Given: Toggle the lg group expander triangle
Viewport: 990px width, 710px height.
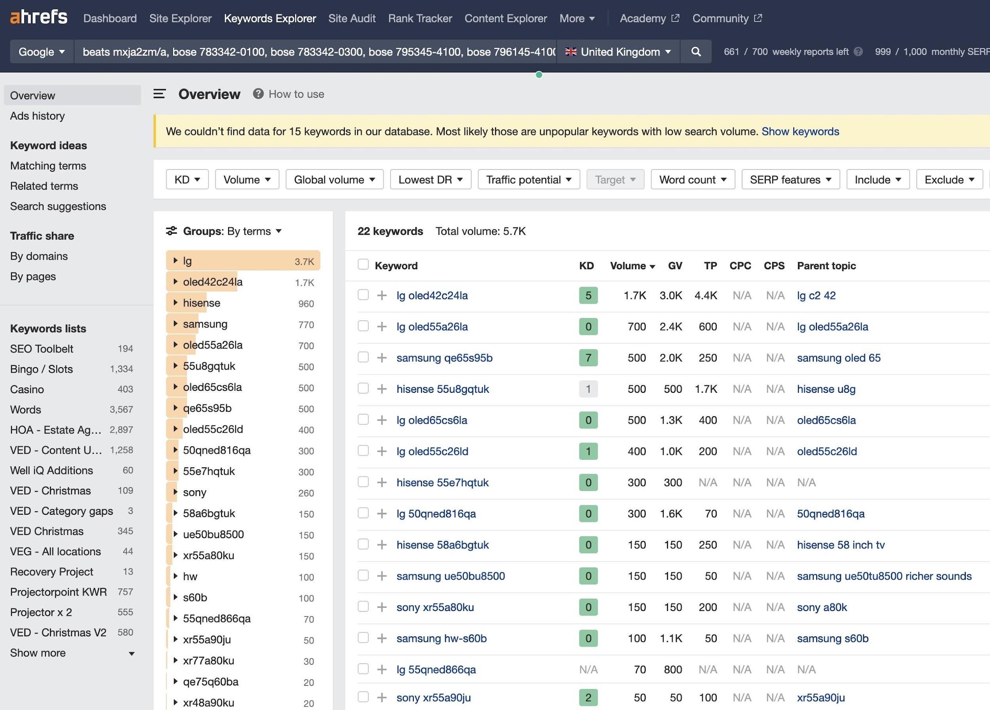Looking at the screenshot, I should pyautogui.click(x=175, y=261).
